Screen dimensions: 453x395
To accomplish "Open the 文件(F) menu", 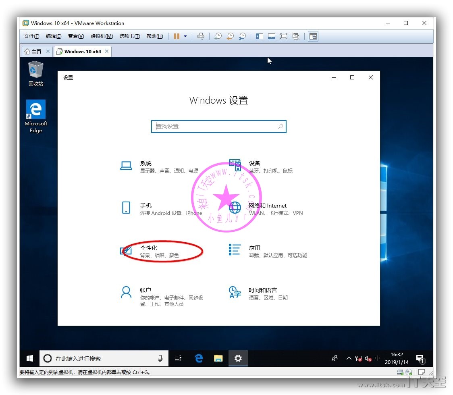I will tap(31, 36).
